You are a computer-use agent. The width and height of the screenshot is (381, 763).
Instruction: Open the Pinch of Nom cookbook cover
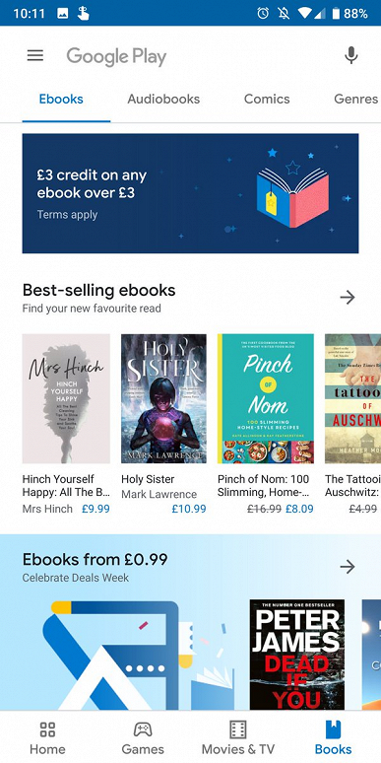pos(266,398)
